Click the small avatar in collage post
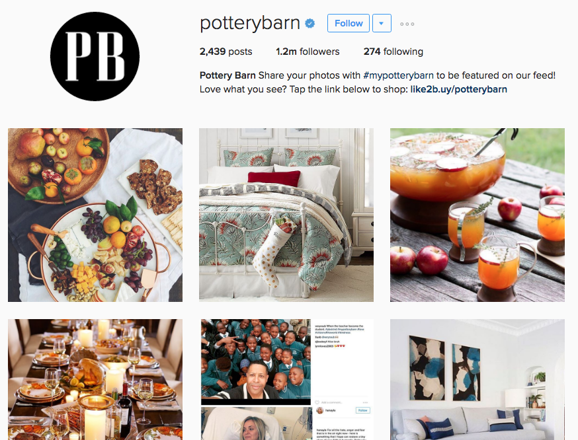578x440 pixels. (319, 410)
